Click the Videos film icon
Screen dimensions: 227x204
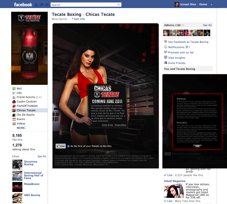[x=14, y=124]
